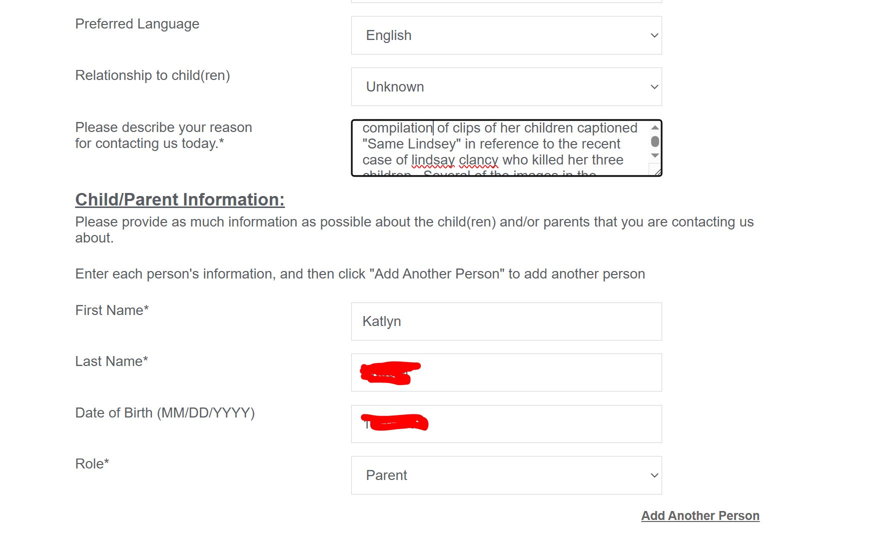Click the Date of Birth input field
878x547 pixels.
[x=506, y=424]
